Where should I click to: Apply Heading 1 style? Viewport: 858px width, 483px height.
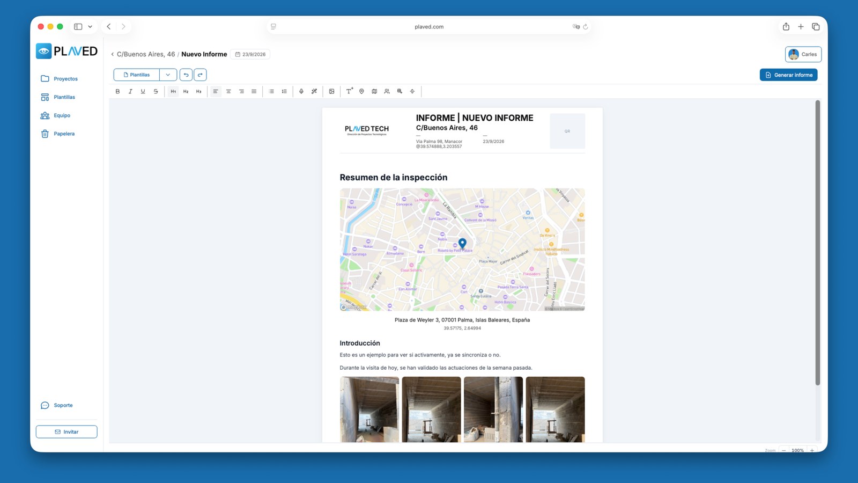click(x=173, y=91)
